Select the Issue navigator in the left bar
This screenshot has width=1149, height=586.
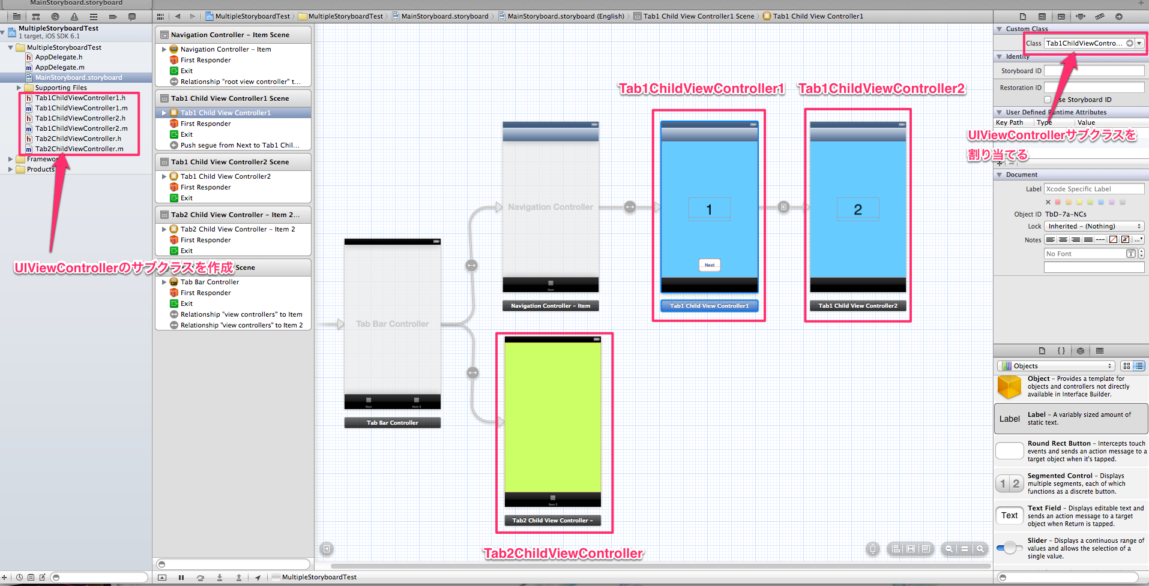(x=74, y=16)
